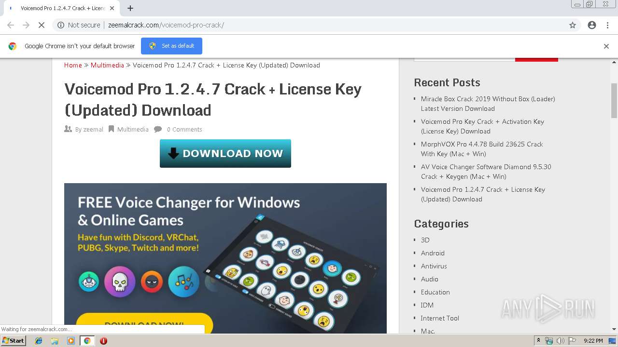Click the page vertical scrollbar thumb
618x347 pixels.
[x=614, y=100]
